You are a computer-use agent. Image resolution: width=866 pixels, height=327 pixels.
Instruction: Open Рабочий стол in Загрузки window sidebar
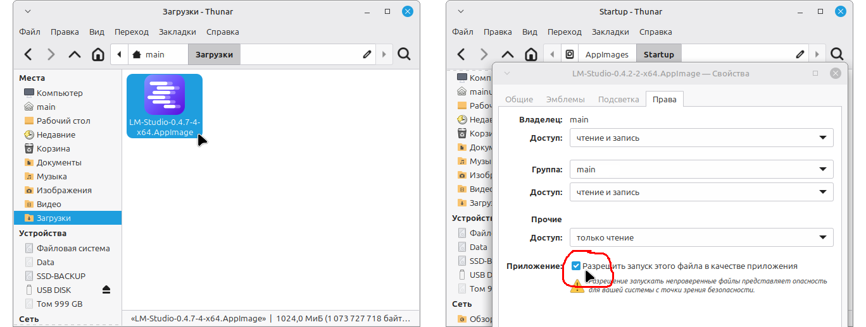click(x=68, y=121)
